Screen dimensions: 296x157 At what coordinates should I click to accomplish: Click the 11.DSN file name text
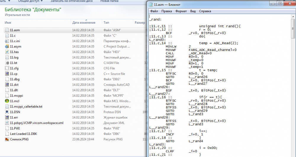[15, 112]
